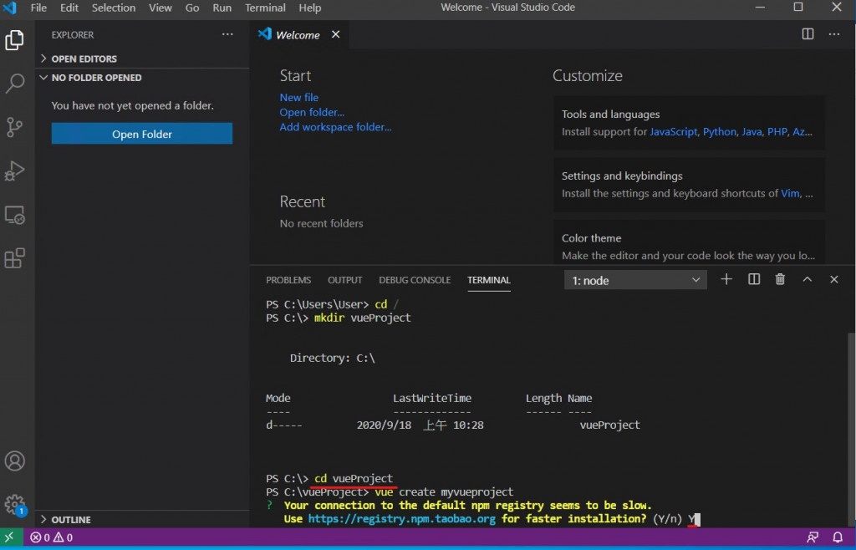
Task: Split the editor to the right
Action: (x=808, y=33)
